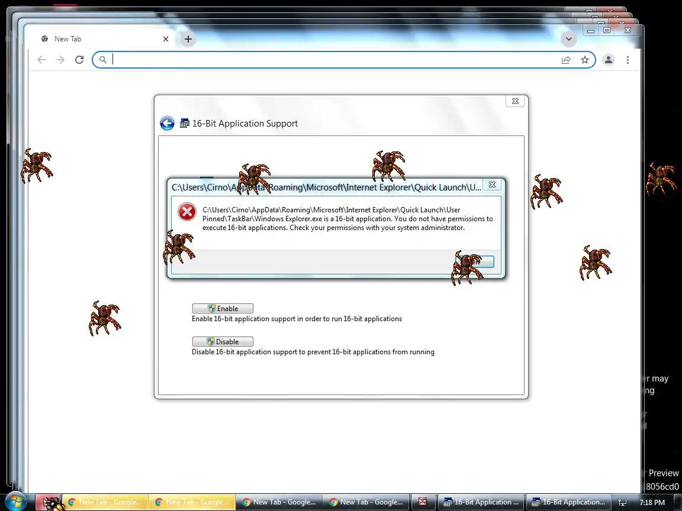Open Chrome's three-dot menu
This screenshot has height=511, width=682.
tap(628, 60)
